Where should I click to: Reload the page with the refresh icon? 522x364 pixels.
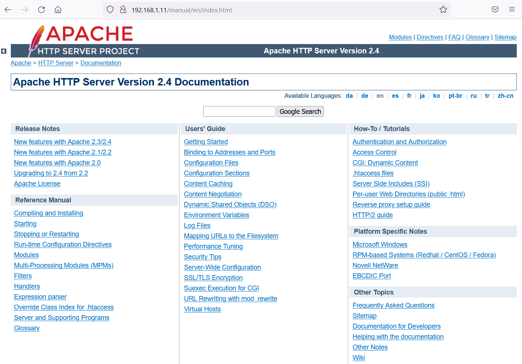coord(41,10)
